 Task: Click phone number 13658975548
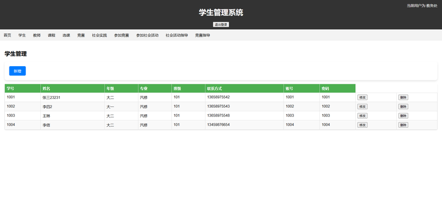[218, 115]
